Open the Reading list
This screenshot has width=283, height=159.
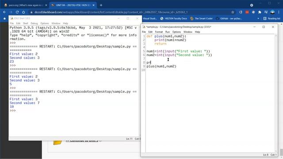point(272,19)
